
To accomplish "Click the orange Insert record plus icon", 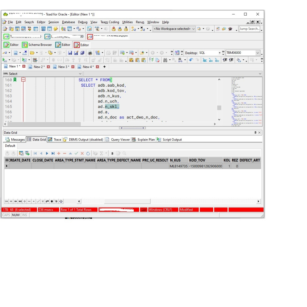I will (59, 153).
